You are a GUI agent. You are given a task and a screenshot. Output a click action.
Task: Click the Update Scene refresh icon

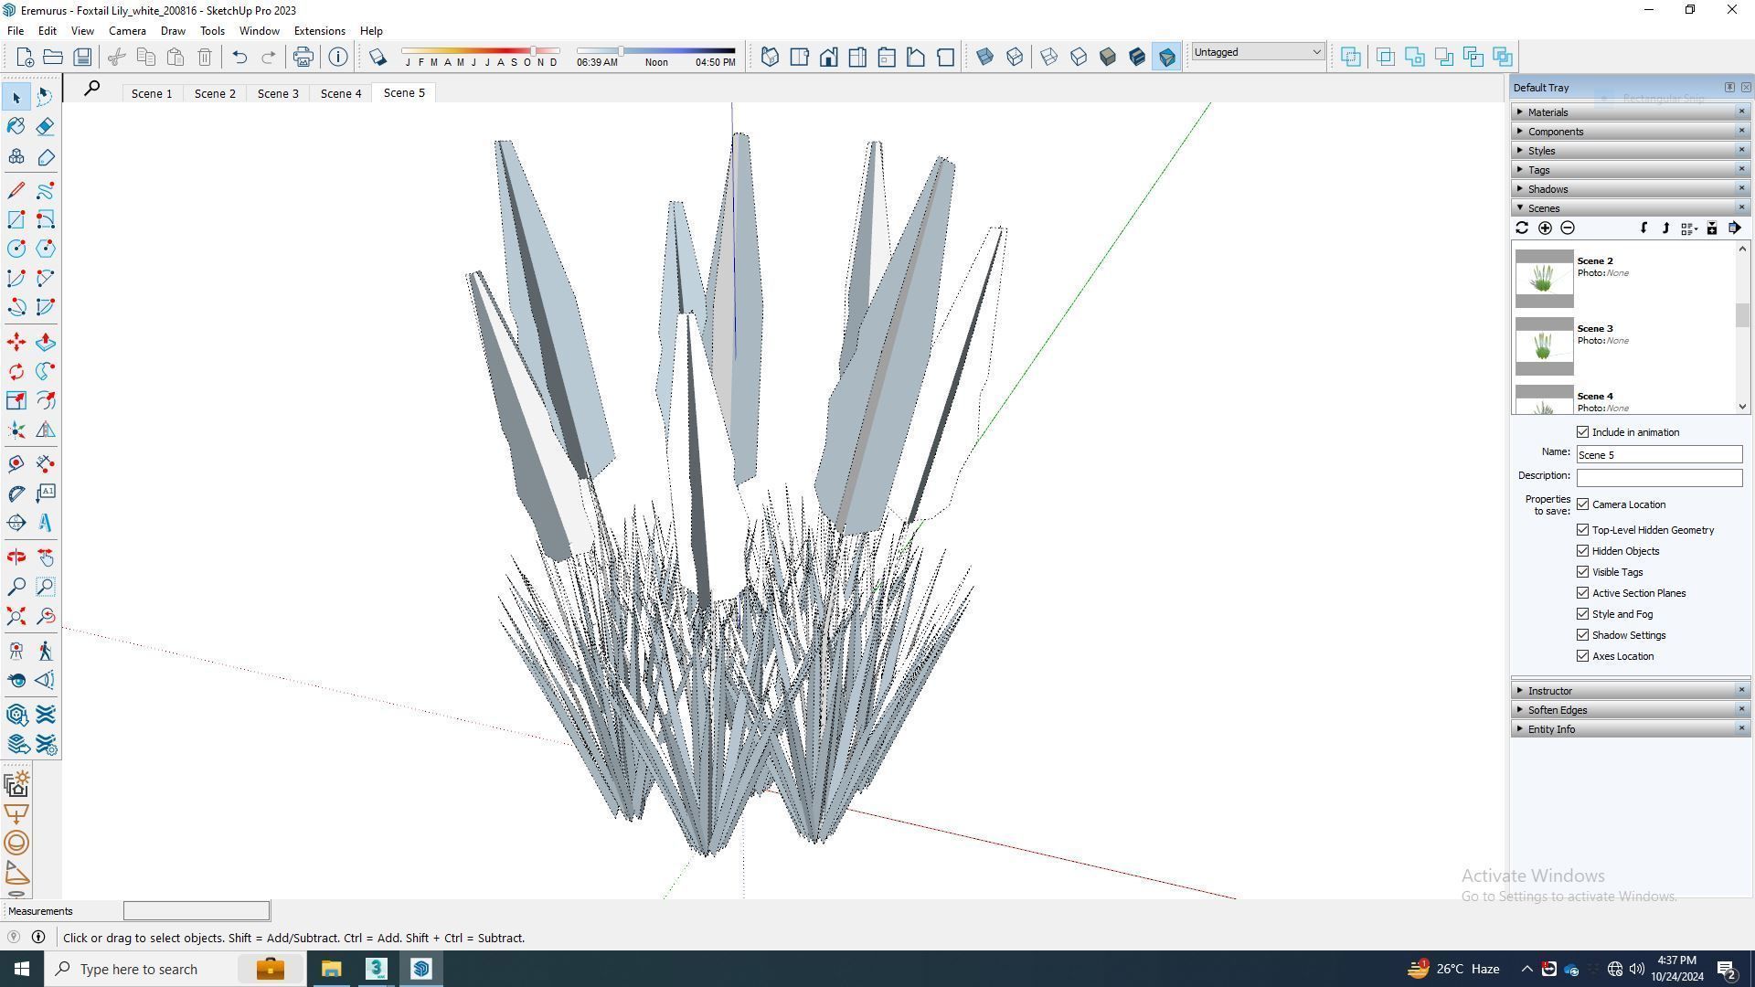[x=1522, y=228]
